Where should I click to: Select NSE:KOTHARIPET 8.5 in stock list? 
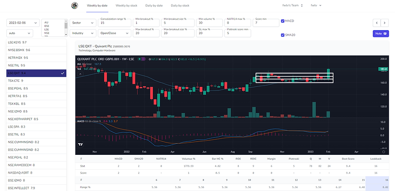click(x=36, y=119)
